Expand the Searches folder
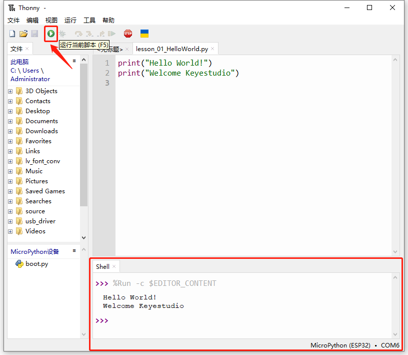Viewport: 408px width, 355px height. pyautogui.click(x=10, y=201)
